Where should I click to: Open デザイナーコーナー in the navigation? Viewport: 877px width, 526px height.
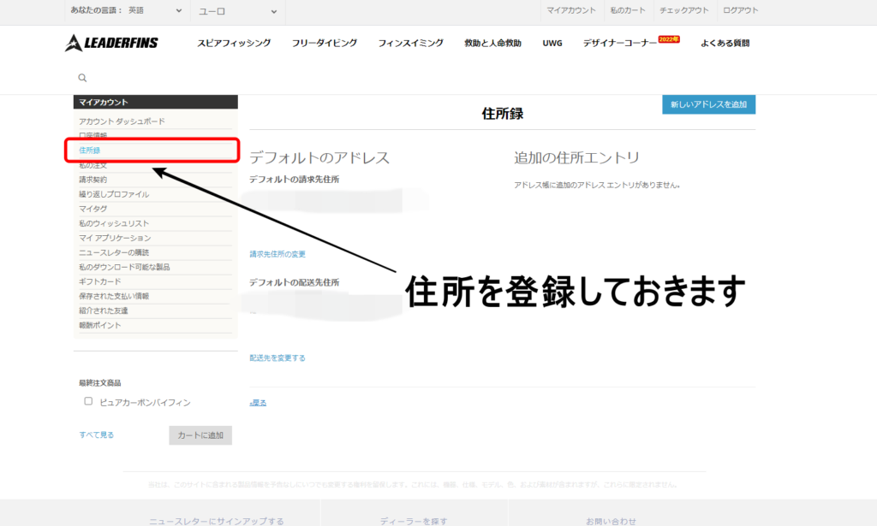pos(620,43)
